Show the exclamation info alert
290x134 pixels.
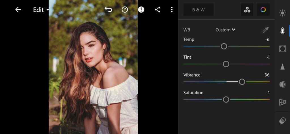(141, 10)
